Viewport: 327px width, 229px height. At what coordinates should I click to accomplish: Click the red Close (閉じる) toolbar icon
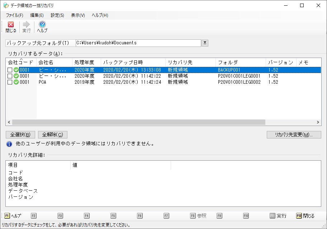tap(11, 25)
